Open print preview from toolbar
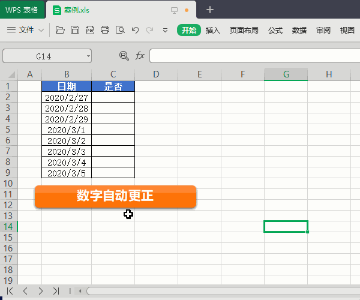The image size is (360, 300). coord(120,30)
